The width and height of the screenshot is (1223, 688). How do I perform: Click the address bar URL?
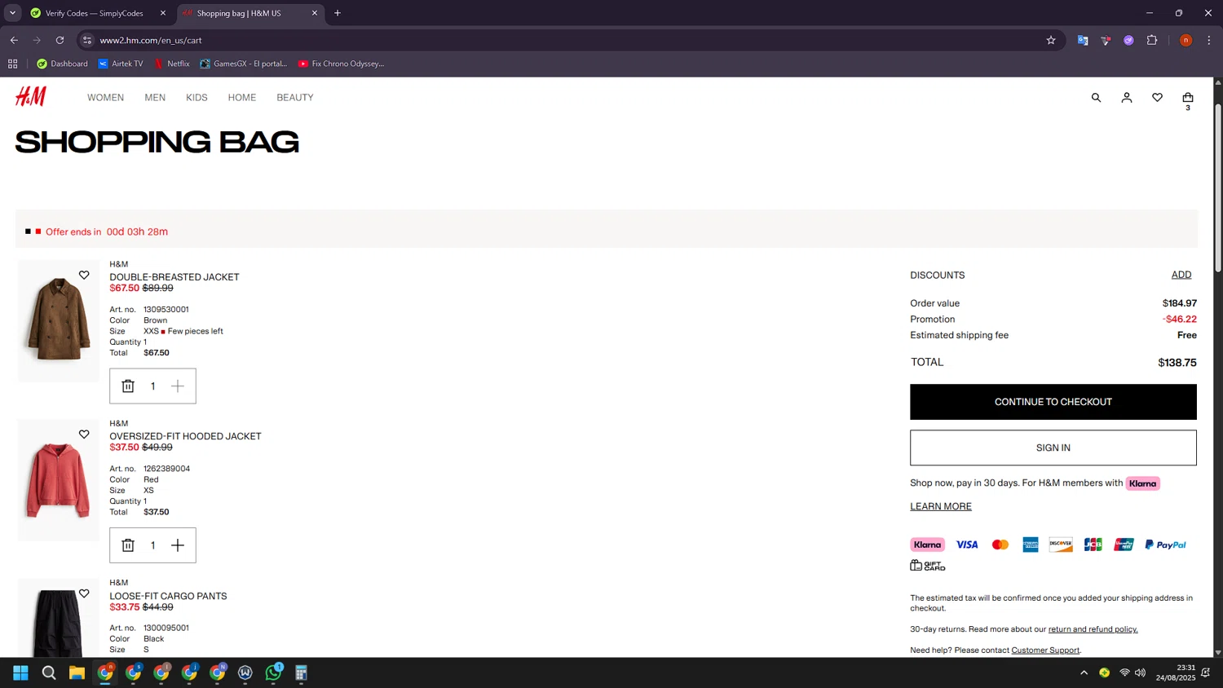tap(151, 40)
